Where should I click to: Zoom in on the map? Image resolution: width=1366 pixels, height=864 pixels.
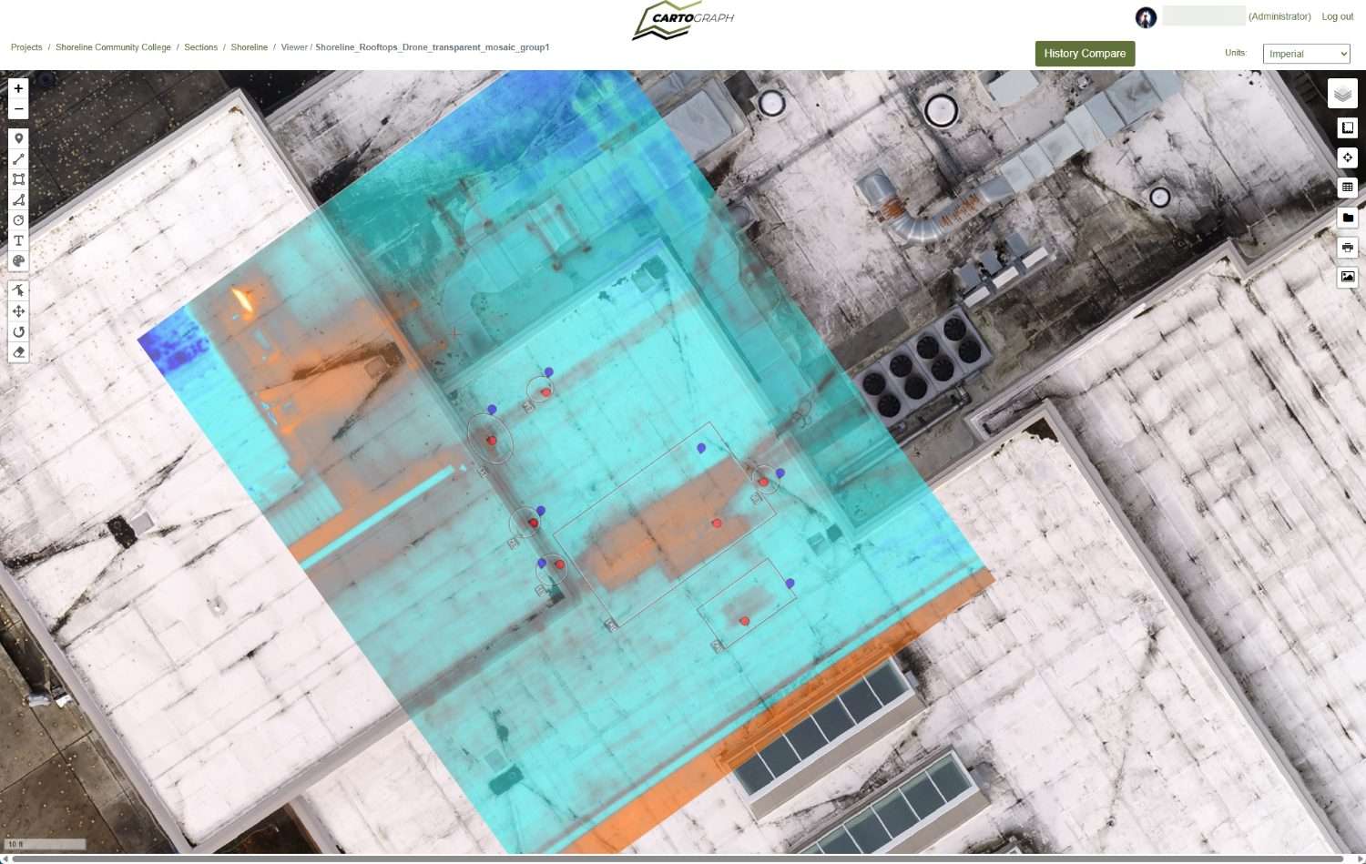(18, 88)
